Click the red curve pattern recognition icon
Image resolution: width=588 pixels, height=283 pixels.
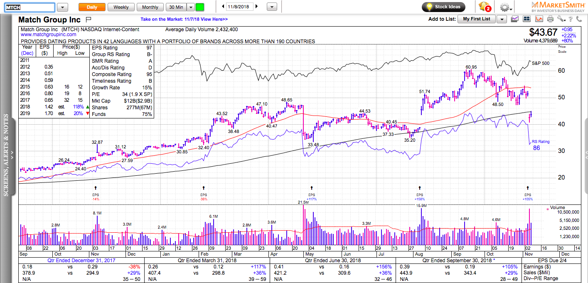539,19
